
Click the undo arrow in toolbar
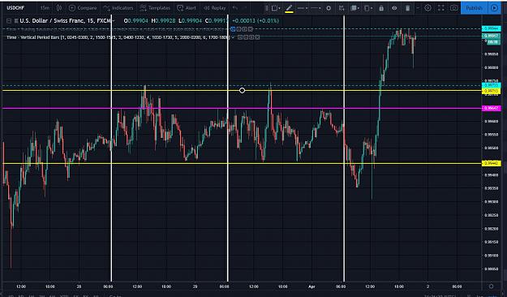click(235, 8)
